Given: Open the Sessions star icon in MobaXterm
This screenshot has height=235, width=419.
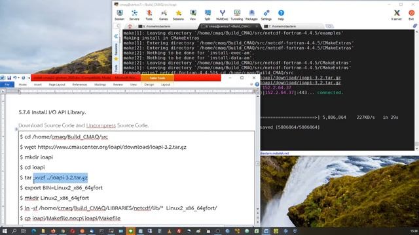Looking at the screenshot, I should (x=178, y=15).
